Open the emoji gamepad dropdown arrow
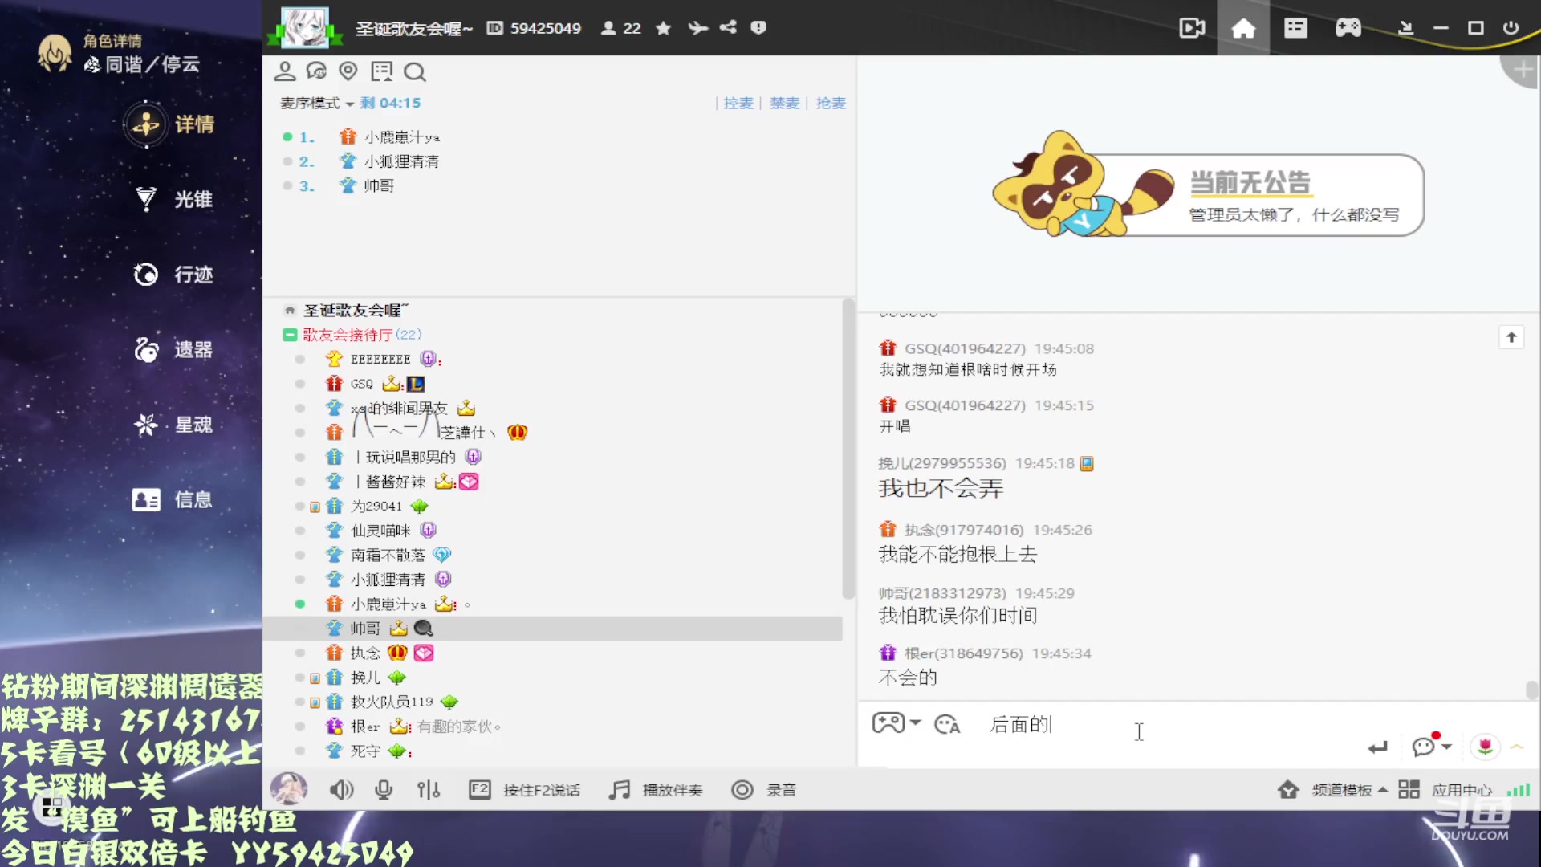This screenshot has width=1541, height=867. pos(916,722)
